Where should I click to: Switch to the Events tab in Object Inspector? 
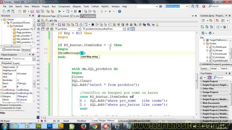point(16,64)
